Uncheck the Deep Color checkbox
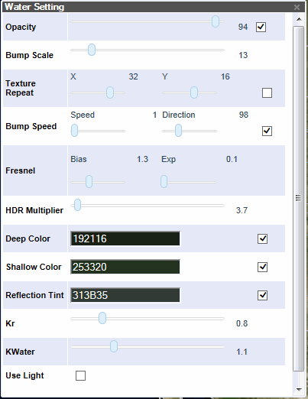 point(262,238)
